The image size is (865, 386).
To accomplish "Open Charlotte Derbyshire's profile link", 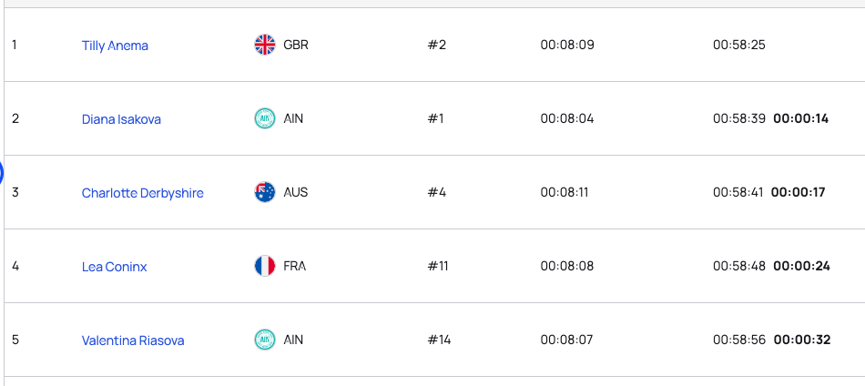I will (142, 193).
